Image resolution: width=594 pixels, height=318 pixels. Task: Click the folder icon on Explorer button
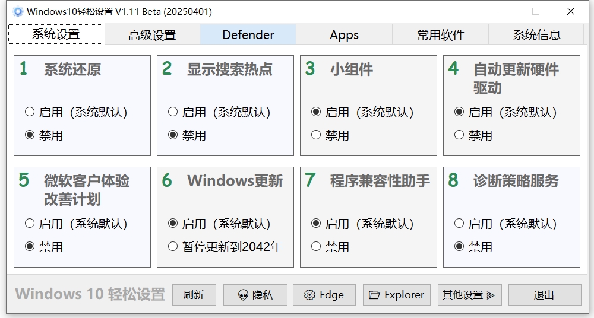[374, 295]
